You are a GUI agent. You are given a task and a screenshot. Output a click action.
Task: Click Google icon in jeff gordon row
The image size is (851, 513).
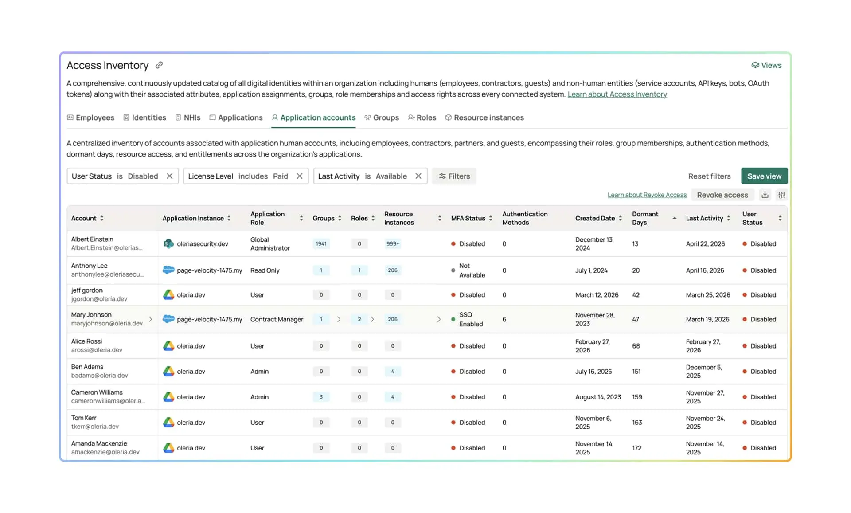[168, 295]
